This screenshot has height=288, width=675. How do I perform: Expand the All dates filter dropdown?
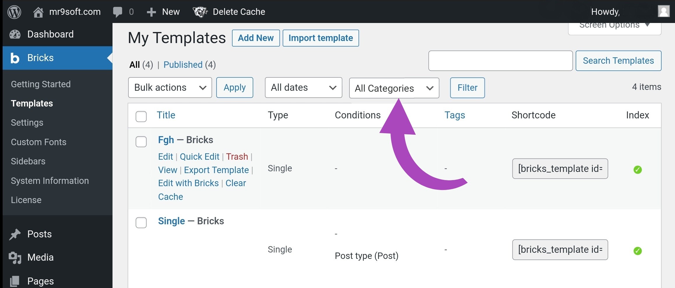(303, 87)
